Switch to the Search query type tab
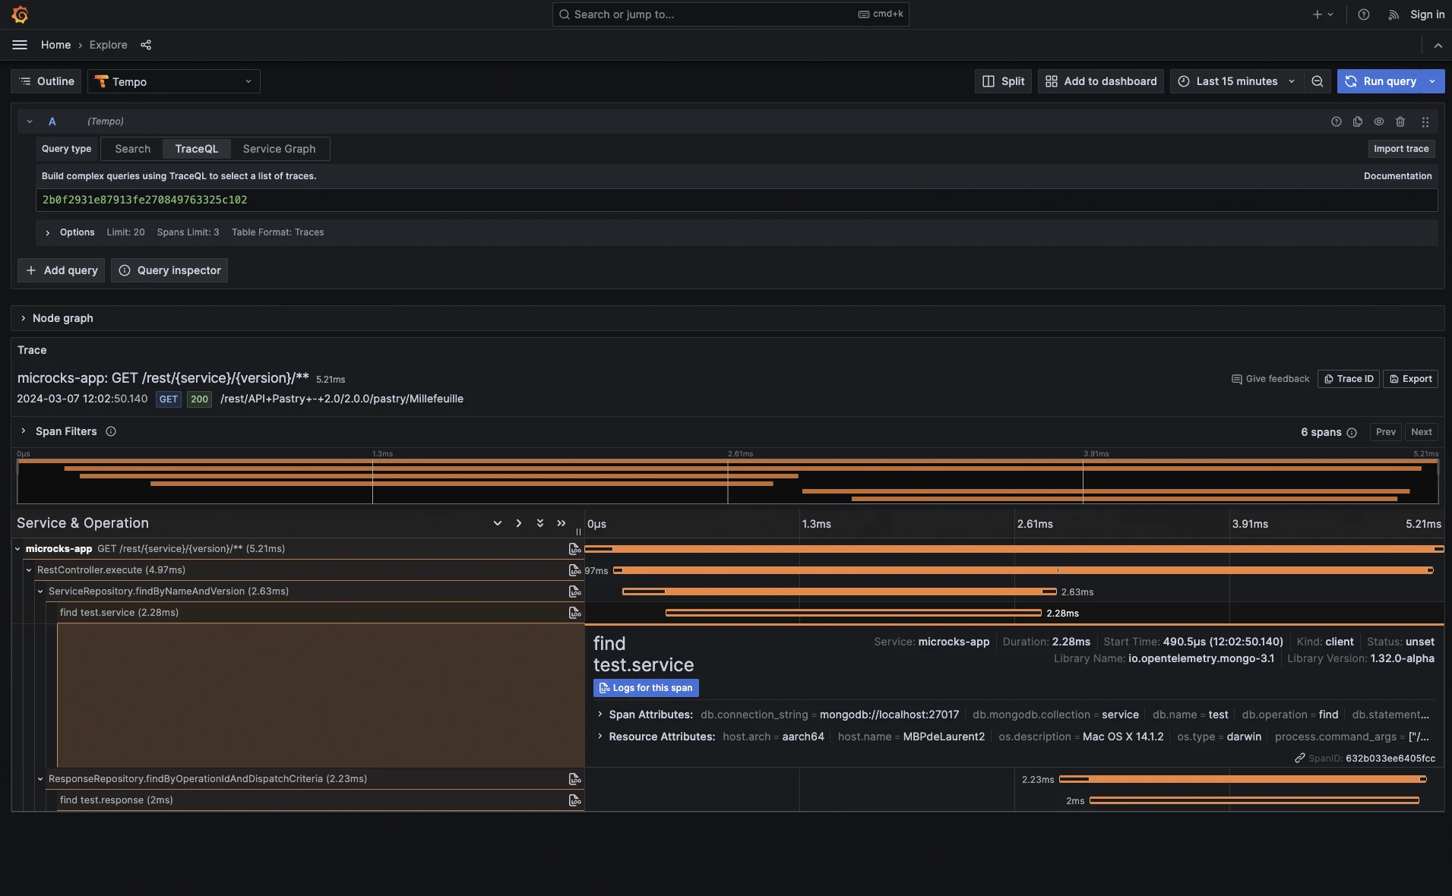1452x896 pixels. pyautogui.click(x=131, y=148)
